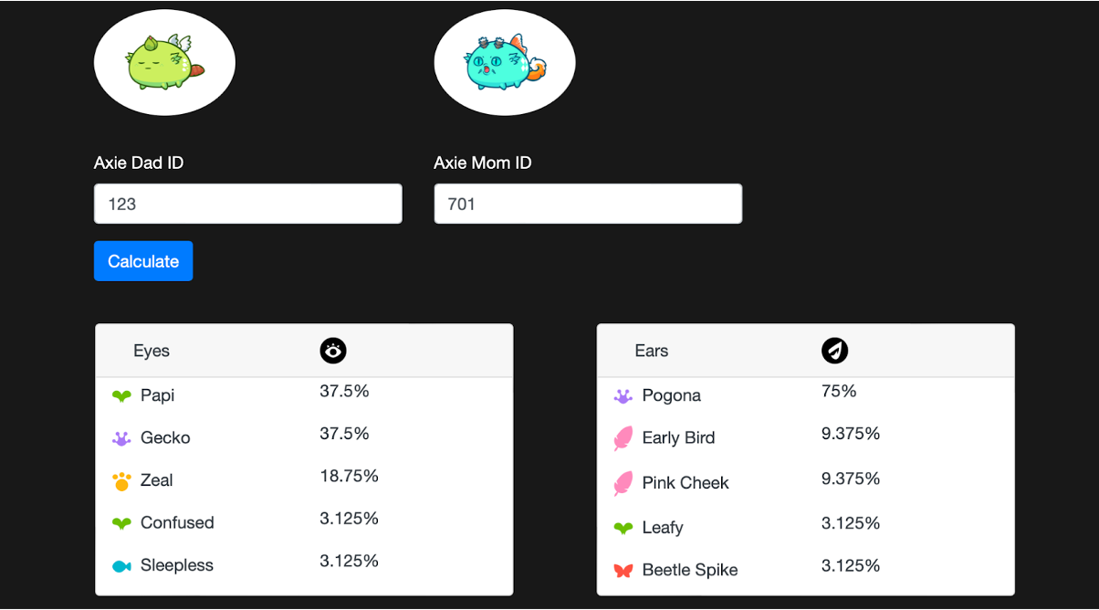Viewport: 1099px width, 610px height.
Task: Click the purple reptile icon beside Gecko
Action: point(121,438)
